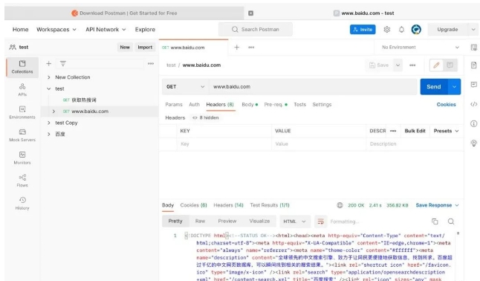
Task: Open the Presets dropdown
Action: (x=446, y=131)
